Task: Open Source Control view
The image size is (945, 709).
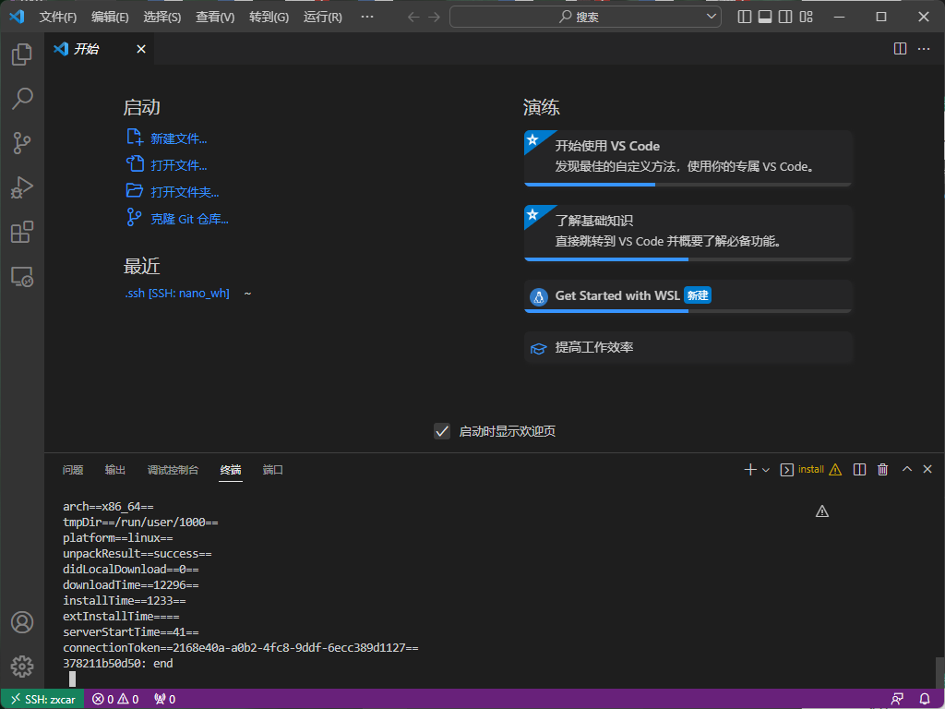Action: point(22,143)
